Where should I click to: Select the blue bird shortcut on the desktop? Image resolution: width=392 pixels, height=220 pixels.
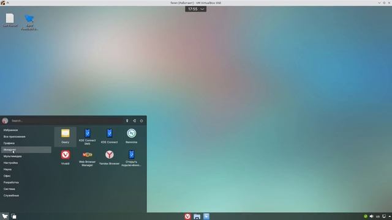(29, 22)
